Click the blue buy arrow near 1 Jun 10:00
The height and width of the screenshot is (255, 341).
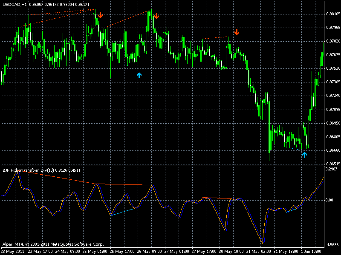click(304, 155)
